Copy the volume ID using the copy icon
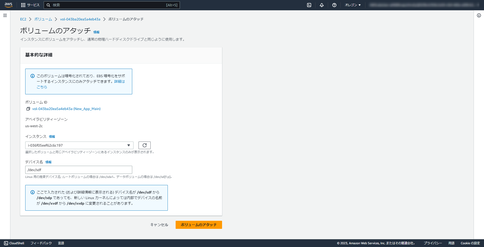Screen dimensions: 484x247 click(x=28, y=109)
